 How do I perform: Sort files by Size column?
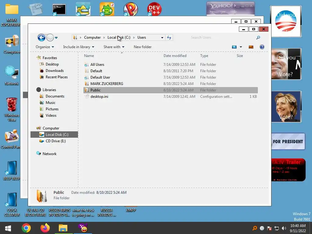(240, 56)
